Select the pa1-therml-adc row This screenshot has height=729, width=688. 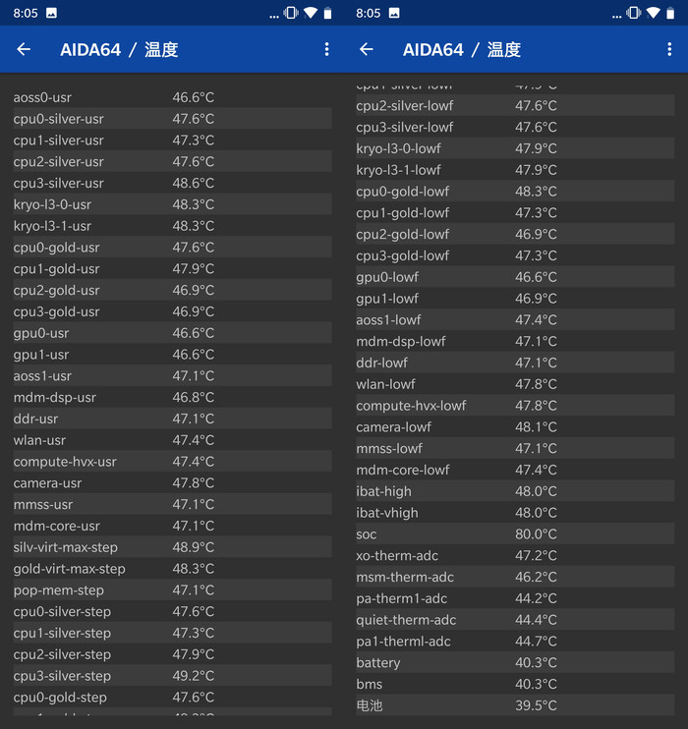[x=515, y=641]
